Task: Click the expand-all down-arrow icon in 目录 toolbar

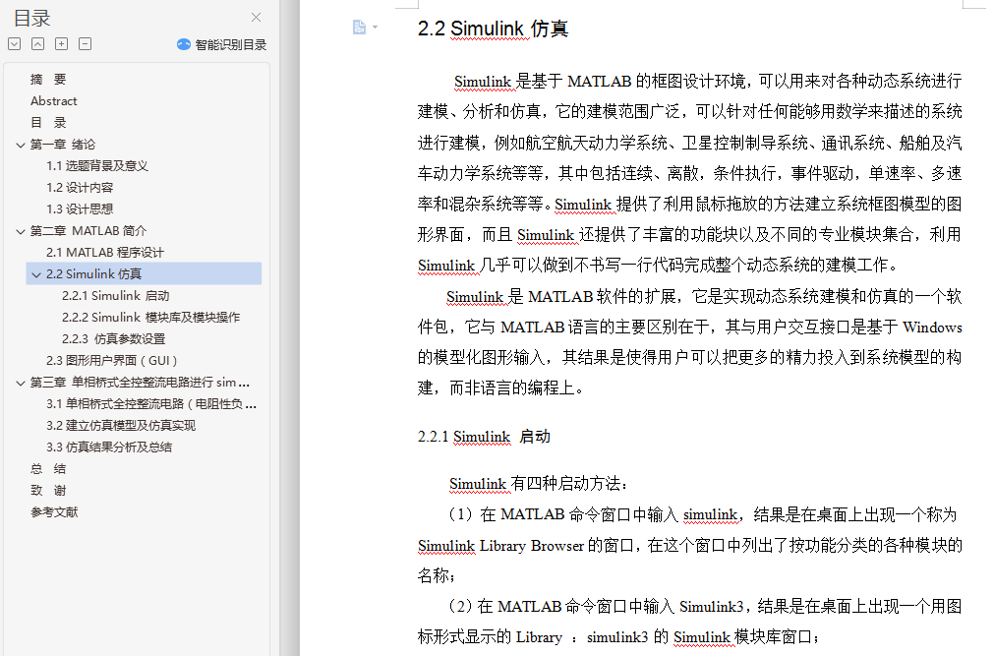Action: 15,44
